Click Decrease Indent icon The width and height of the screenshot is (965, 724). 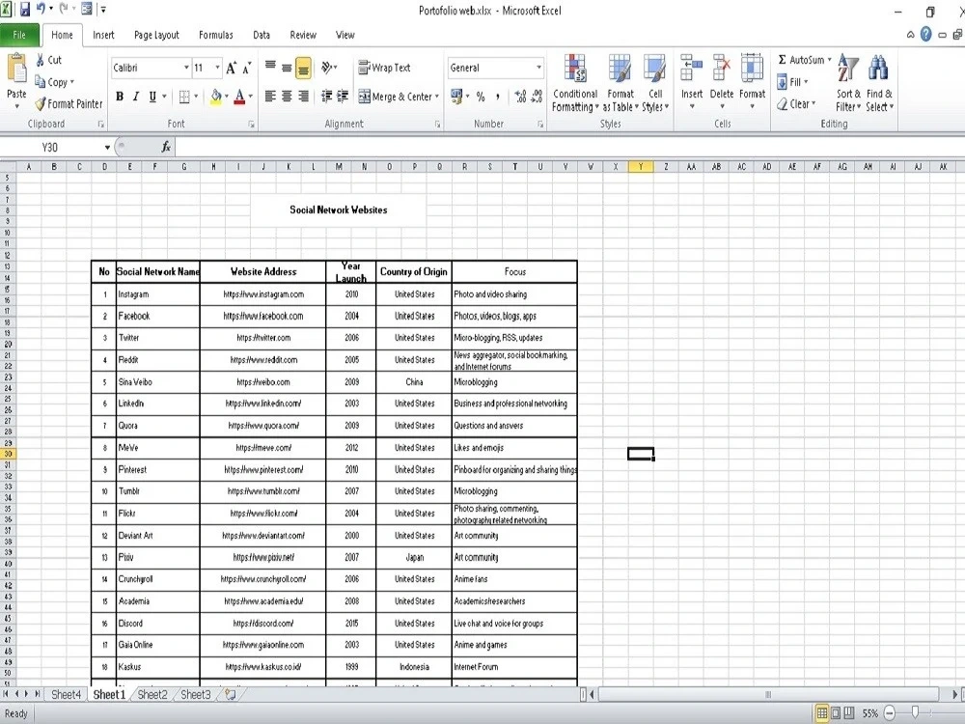[327, 96]
